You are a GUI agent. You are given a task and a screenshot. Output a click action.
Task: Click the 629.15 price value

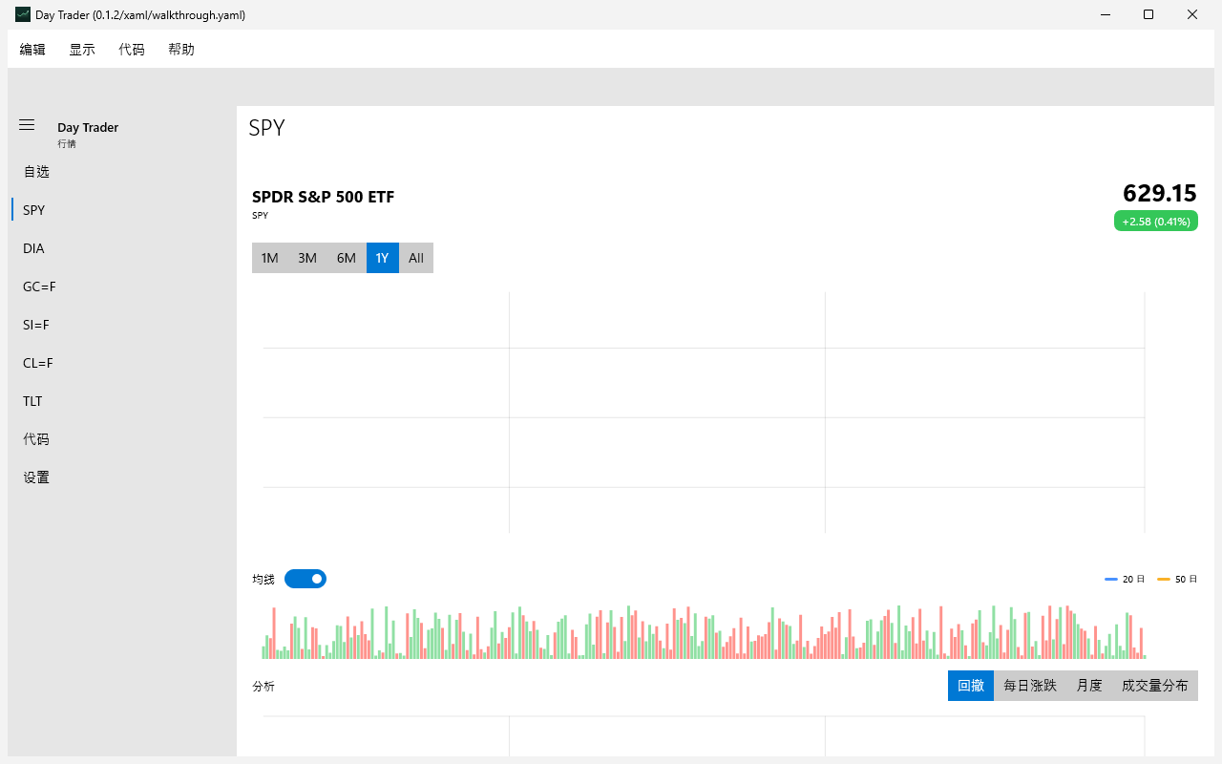(x=1160, y=194)
